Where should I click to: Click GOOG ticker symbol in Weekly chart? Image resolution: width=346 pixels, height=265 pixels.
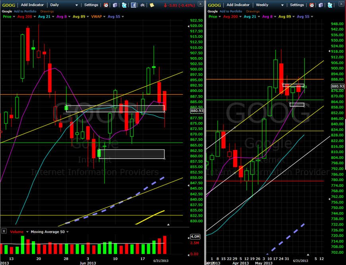point(214,5)
